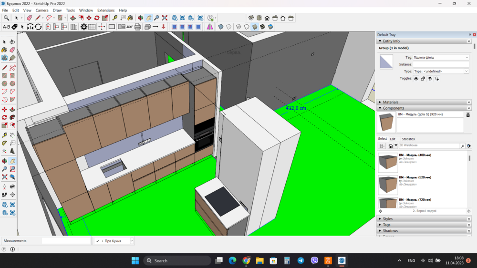Expand the Shadows panel in tray

coord(390,231)
